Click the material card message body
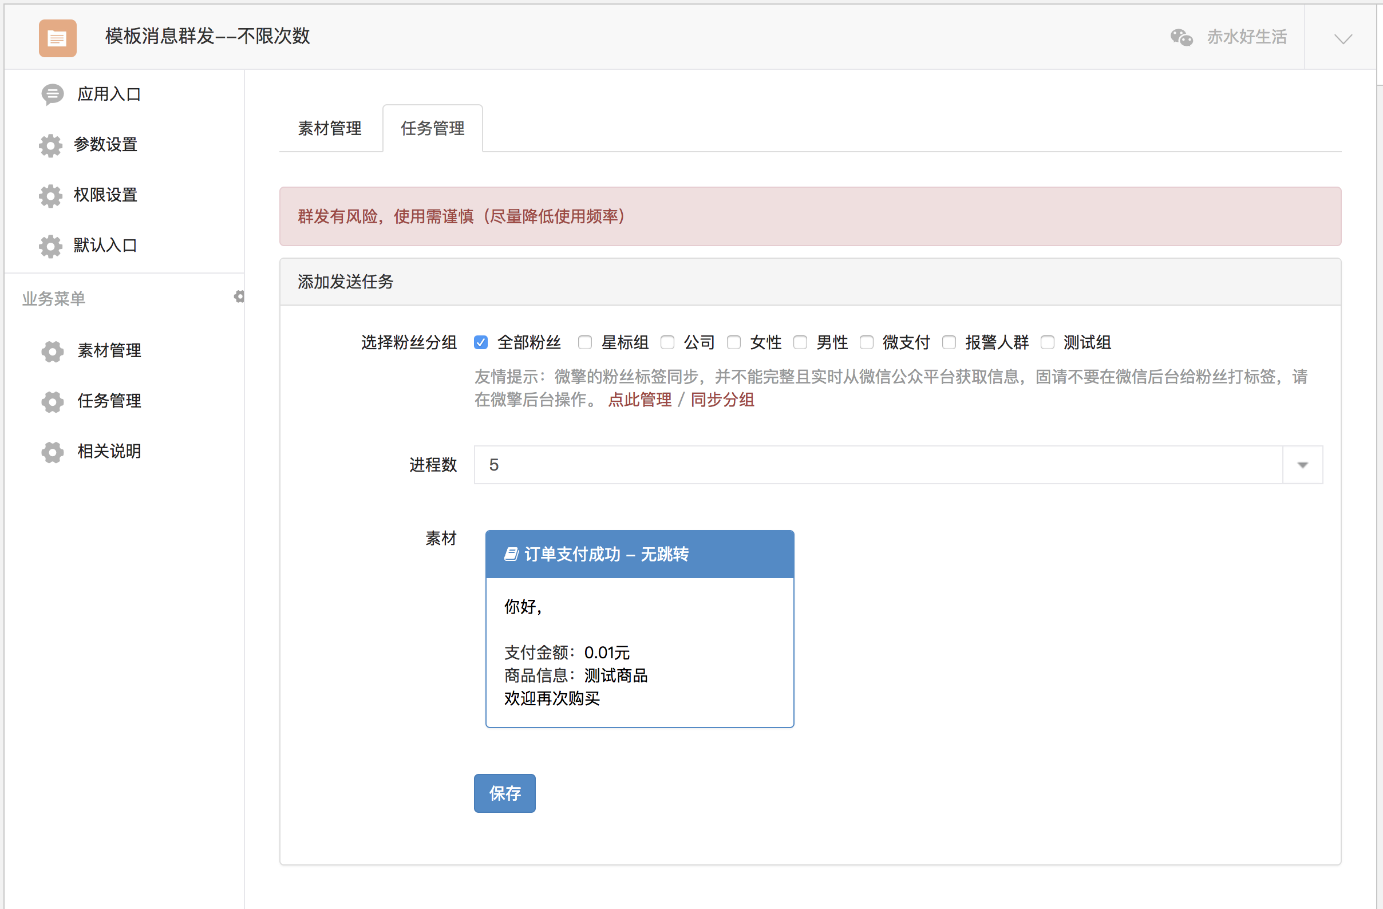1383x909 pixels. tap(639, 652)
